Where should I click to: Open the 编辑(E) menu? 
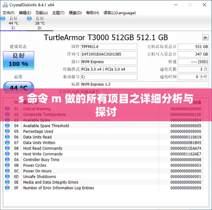coord(25,13)
